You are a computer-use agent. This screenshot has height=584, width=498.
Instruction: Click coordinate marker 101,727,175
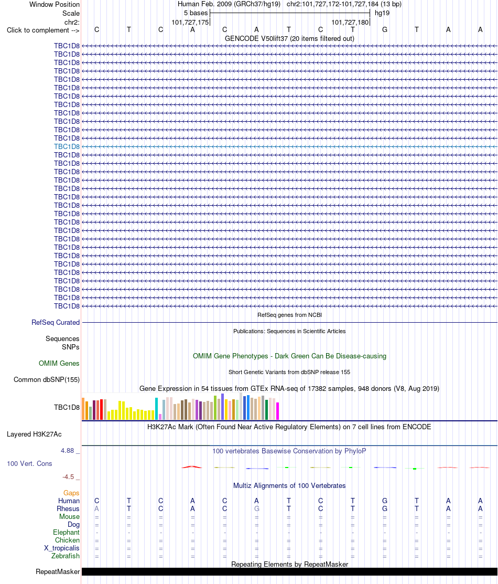pos(190,23)
